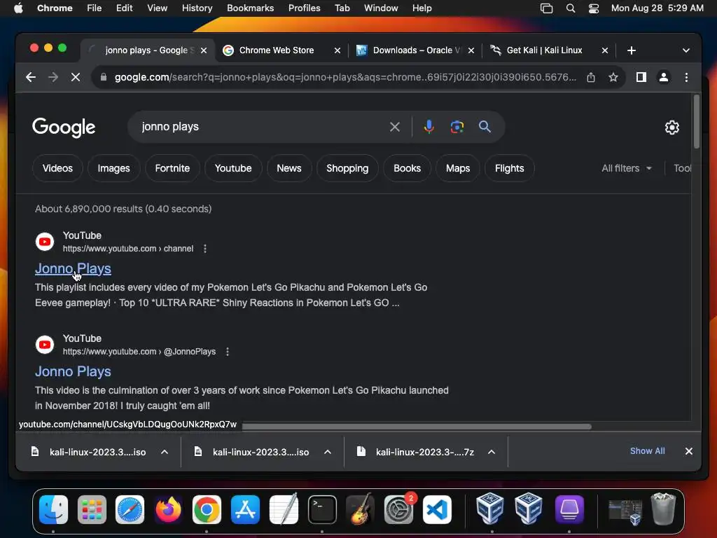This screenshot has width=717, height=538.
Task: Open the Chrome side panel
Action: [x=641, y=77]
